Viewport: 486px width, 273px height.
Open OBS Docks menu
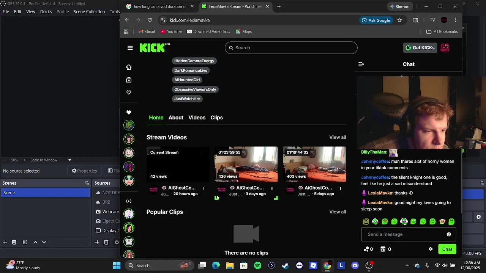click(x=46, y=11)
